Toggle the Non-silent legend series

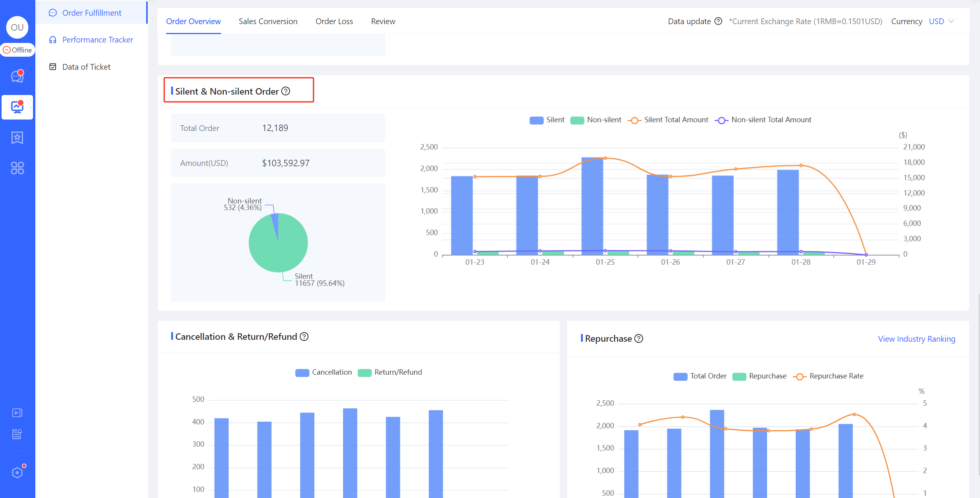coord(596,120)
